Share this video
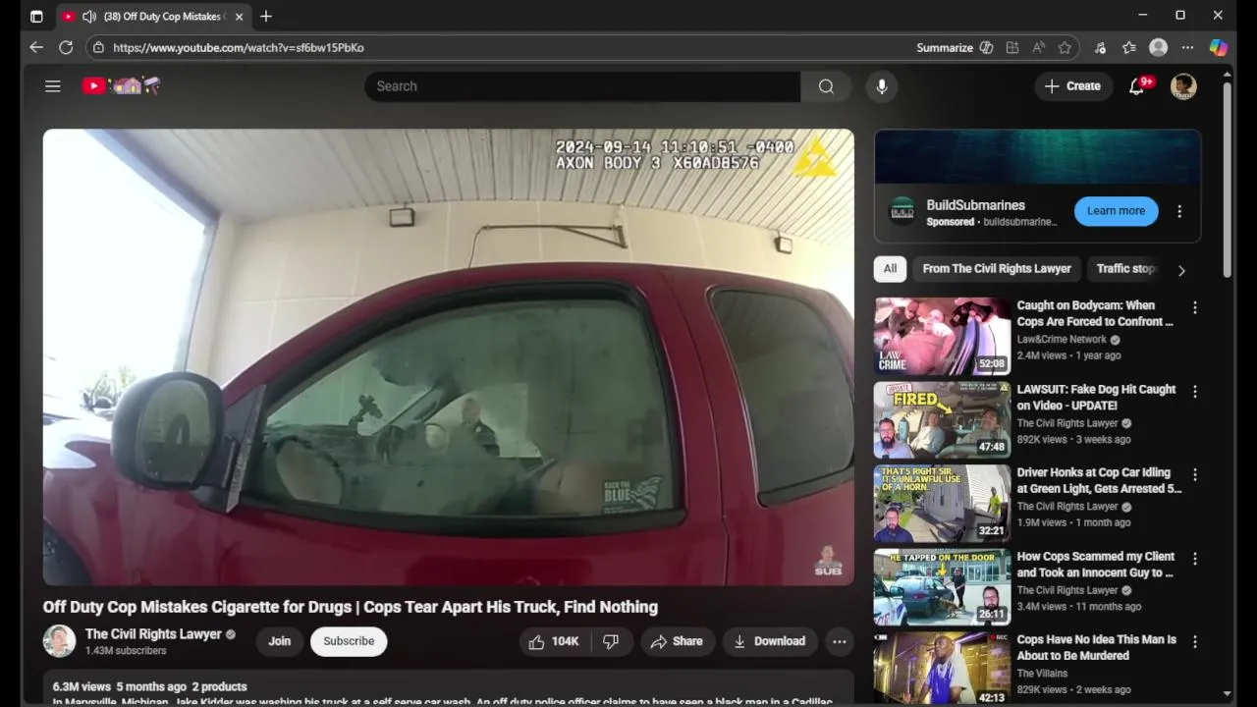Screen dimensions: 1257x707 [x=677, y=641]
